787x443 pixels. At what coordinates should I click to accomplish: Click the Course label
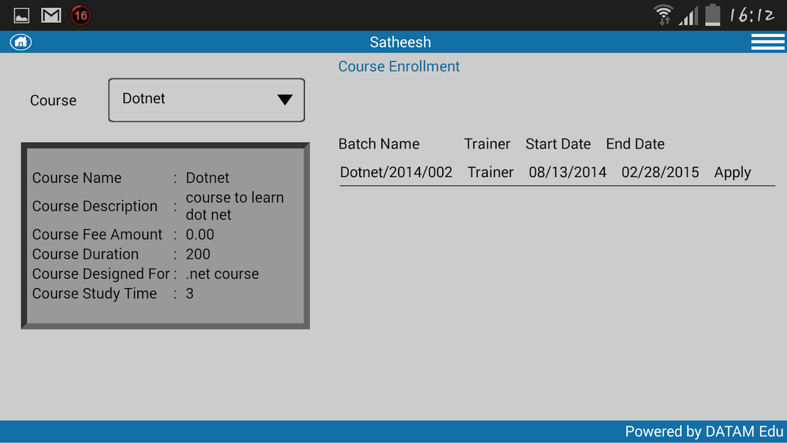(x=53, y=100)
